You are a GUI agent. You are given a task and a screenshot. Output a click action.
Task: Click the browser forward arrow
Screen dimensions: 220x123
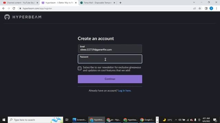[x=9, y=8]
